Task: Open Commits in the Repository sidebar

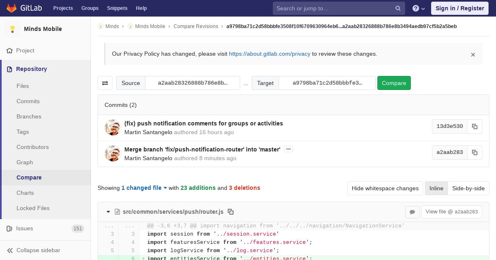Action: coord(28,101)
